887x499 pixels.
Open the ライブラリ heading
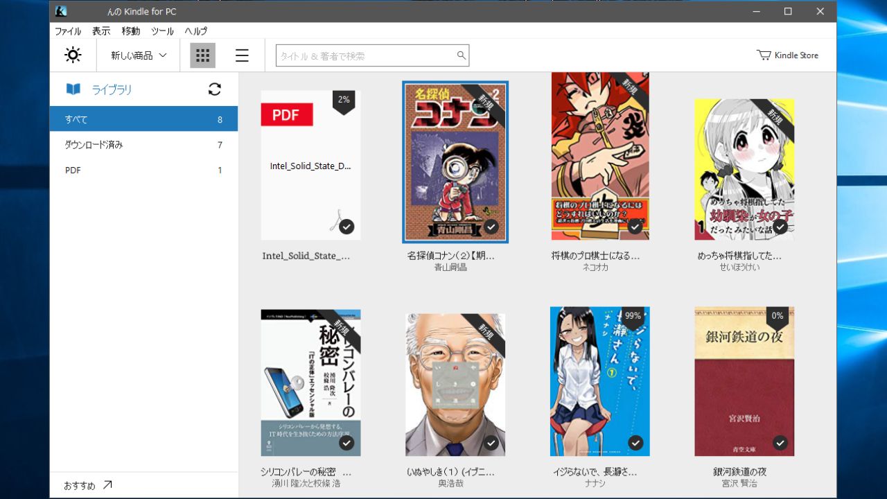(112, 89)
